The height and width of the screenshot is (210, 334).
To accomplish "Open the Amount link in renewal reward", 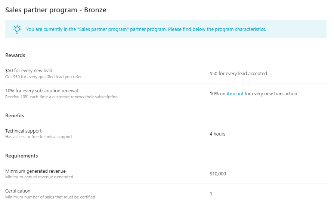I will point(235,94).
